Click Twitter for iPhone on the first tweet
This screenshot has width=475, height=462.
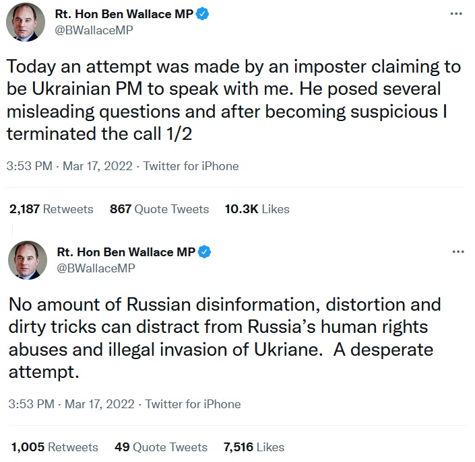point(191,166)
